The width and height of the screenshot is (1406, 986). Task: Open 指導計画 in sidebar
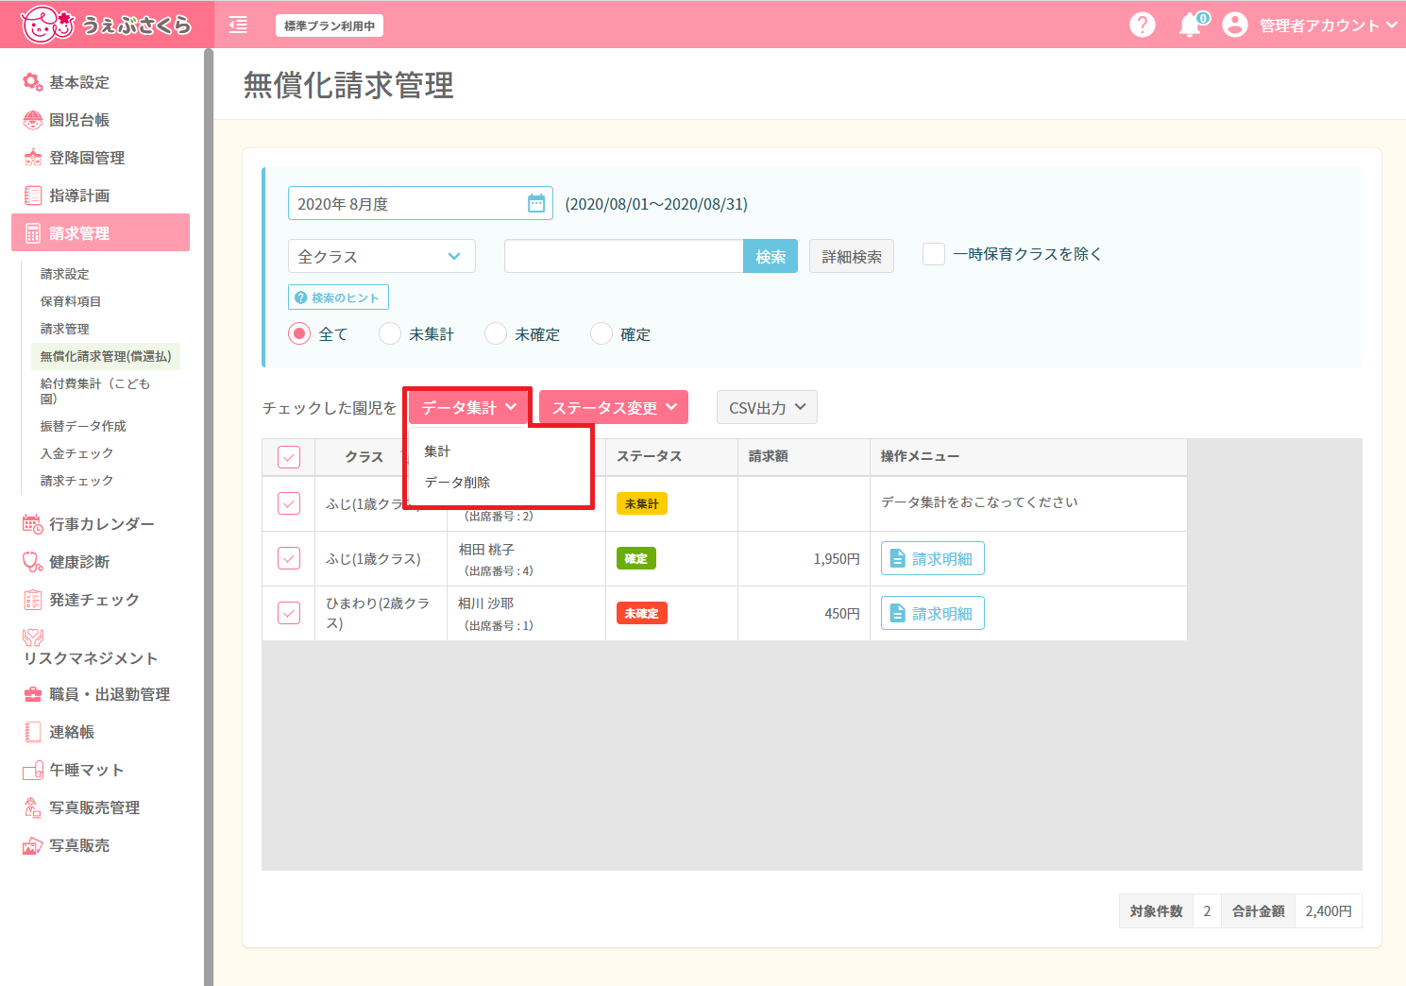pyautogui.click(x=79, y=195)
